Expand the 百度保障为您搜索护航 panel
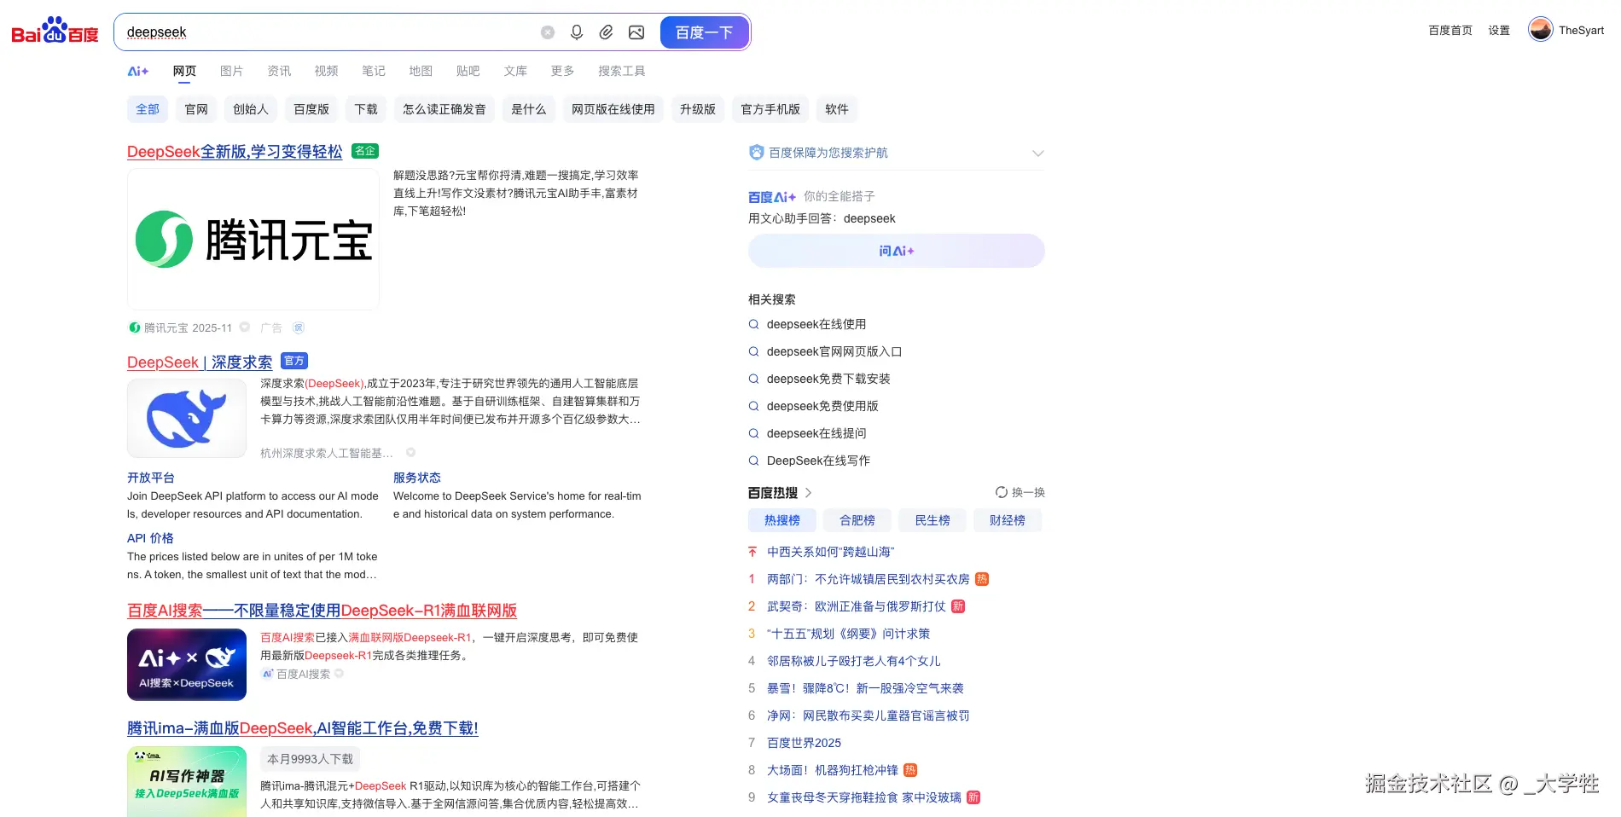 click(x=1038, y=154)
